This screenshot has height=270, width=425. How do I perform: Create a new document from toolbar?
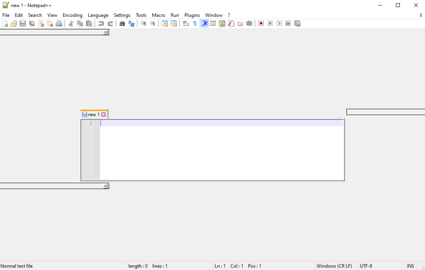pos(5,23)
